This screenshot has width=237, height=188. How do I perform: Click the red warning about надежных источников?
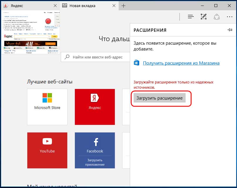pos(173,85)
